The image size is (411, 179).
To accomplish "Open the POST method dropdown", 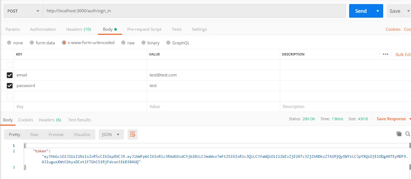I will pyautogui.click(x=23, y=11).
